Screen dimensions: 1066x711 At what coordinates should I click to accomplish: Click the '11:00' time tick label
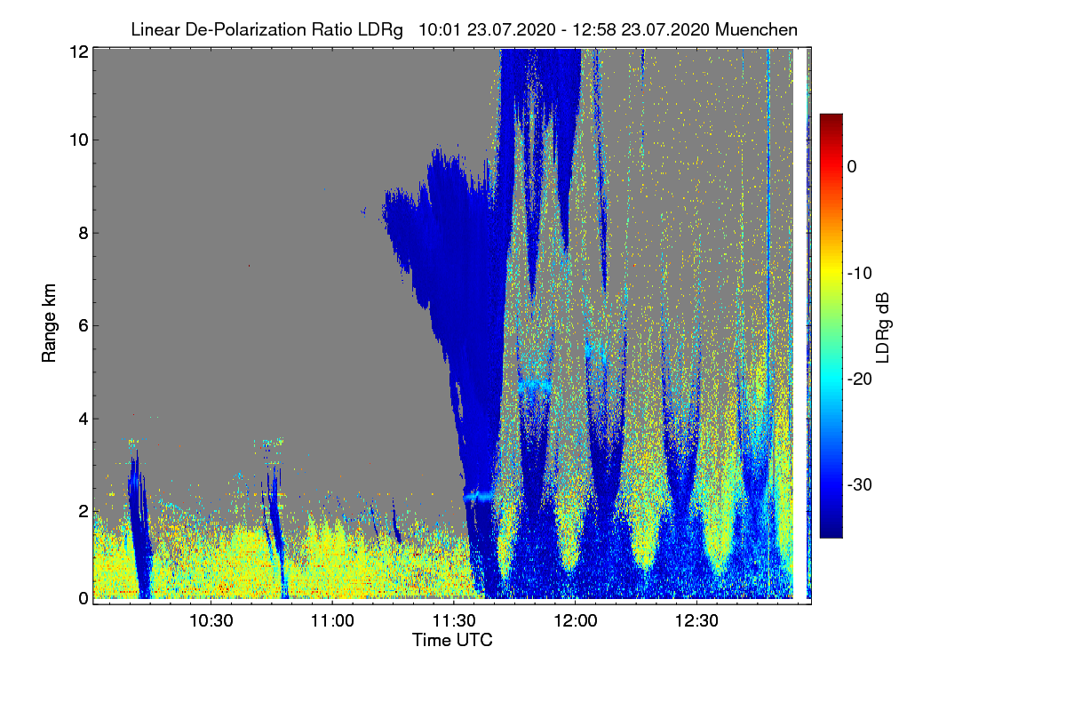coord(331,620)
